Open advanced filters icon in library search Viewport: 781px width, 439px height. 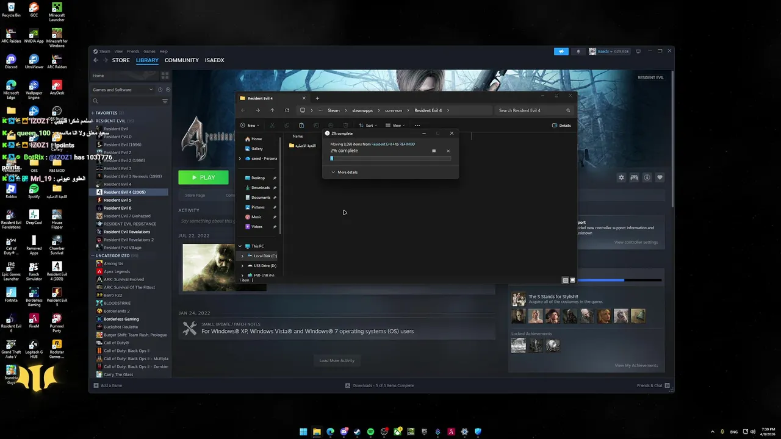165,101
